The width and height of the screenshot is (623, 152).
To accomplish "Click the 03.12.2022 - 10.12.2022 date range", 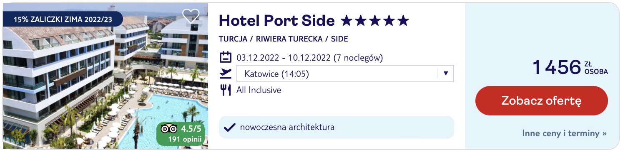I will coord(309,58).
